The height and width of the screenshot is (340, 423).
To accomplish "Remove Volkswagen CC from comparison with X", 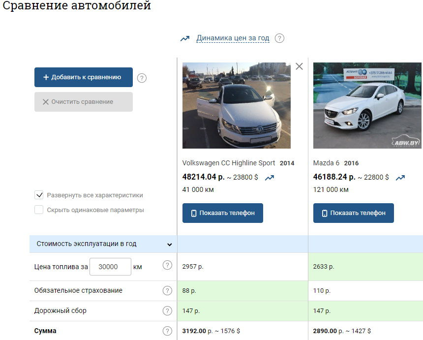I will [x=299, y=66].
